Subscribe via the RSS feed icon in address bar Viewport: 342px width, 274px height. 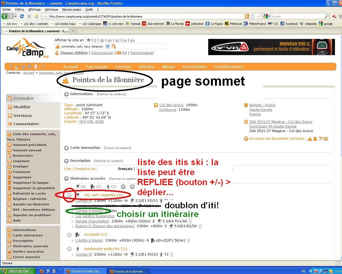click(247, 16)
